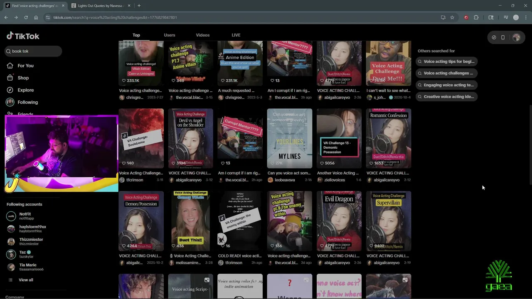Open the profile avatar menu in TikTok header
Viewport: 532px width, 299px height.
click(x=516, y=37)
